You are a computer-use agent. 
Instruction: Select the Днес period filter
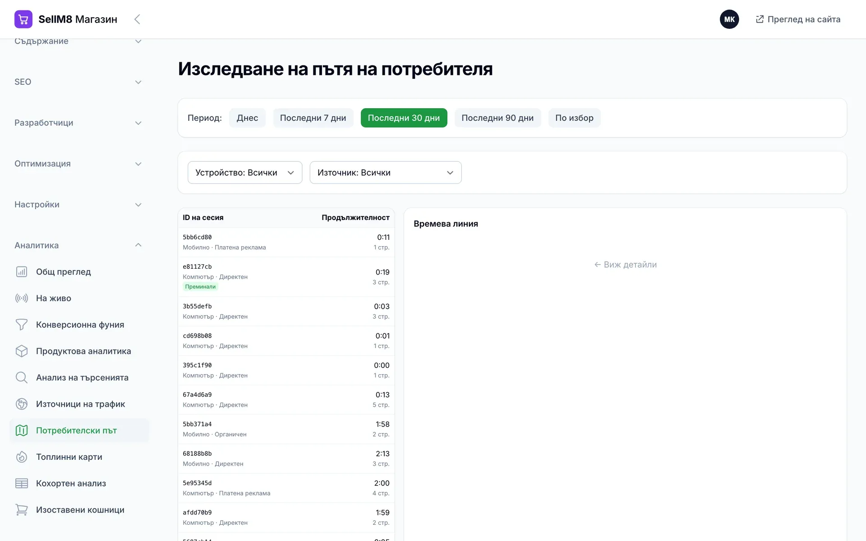[x=248, y=118]
